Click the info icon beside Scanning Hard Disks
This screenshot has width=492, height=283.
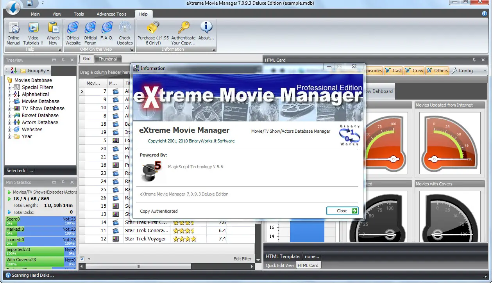click(8, 275)
